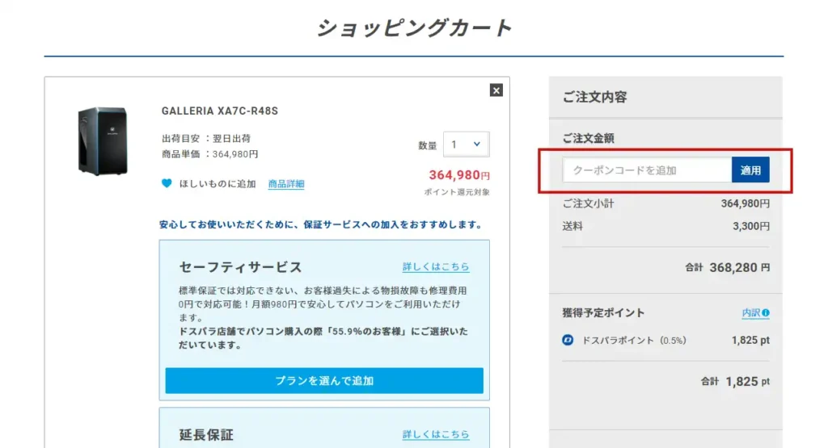Image resolution: width=828 pixels, height=448 pixels.
Task: Click the heart wishlist icon
Action: click(x=167, y=183)
